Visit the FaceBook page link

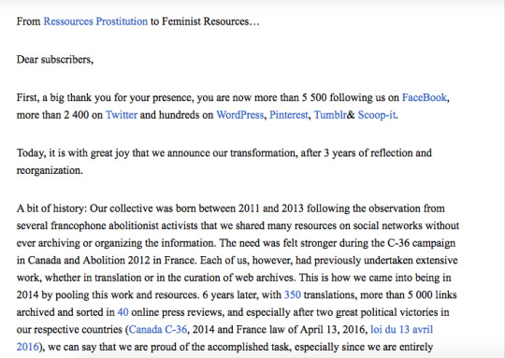click(x=425, y=97)
